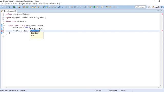Viewport: 164px width, 92px height.
Task: Minimize the editor area
Action: (158, 11)
